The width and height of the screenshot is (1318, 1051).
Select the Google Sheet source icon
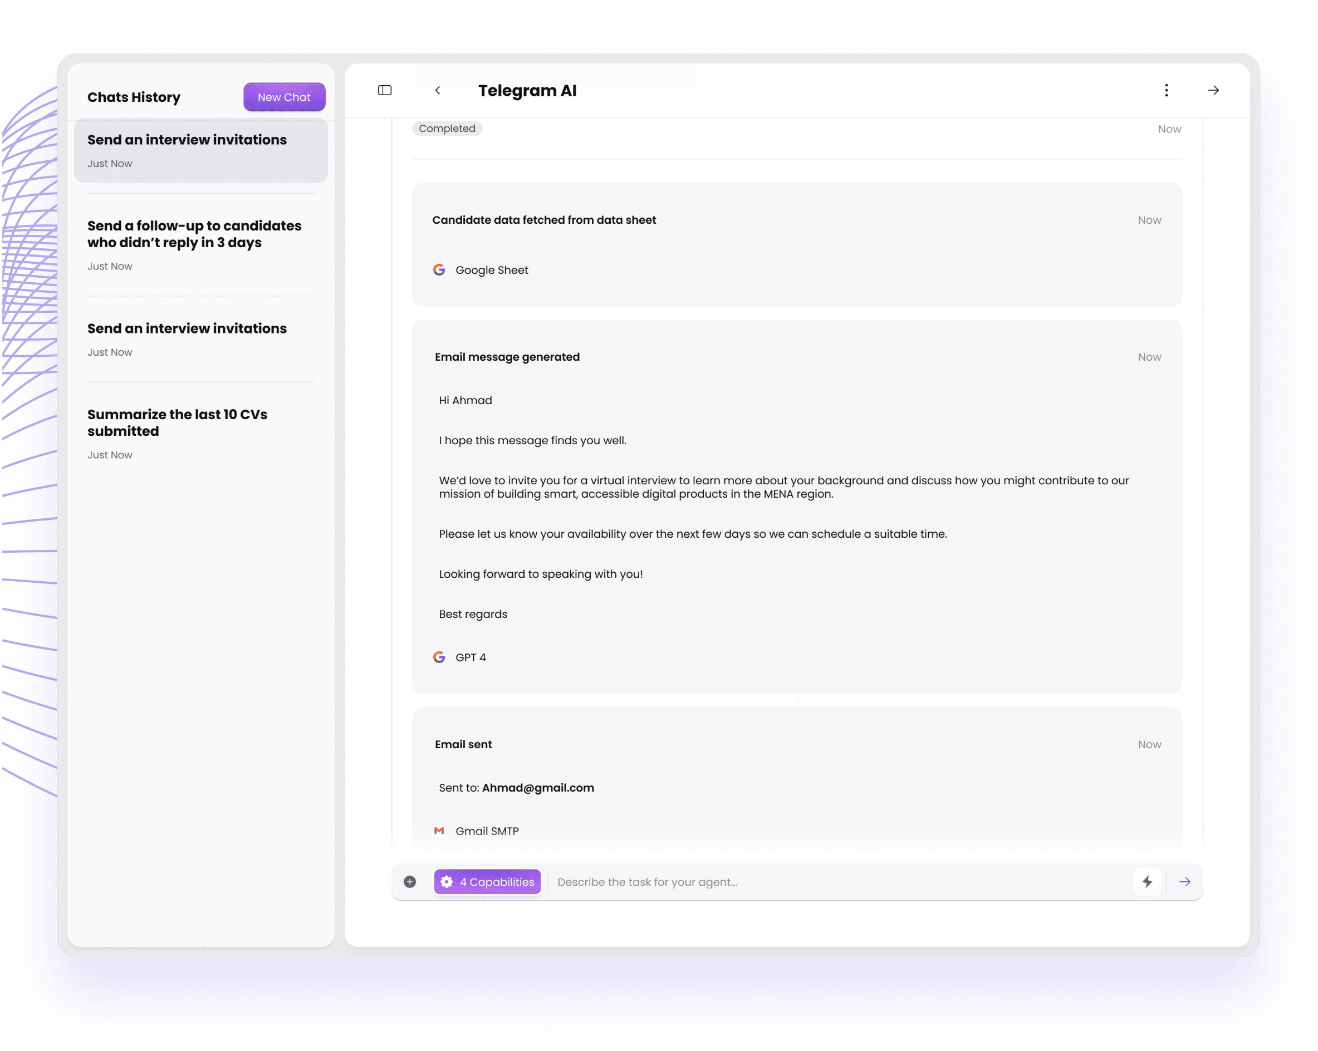439,269
